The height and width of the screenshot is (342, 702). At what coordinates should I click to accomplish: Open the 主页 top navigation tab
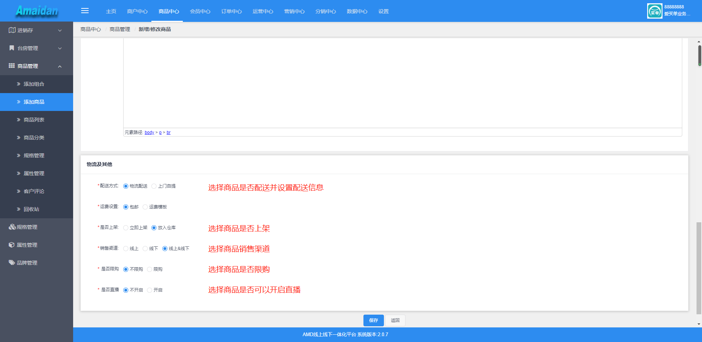[111, 11]
